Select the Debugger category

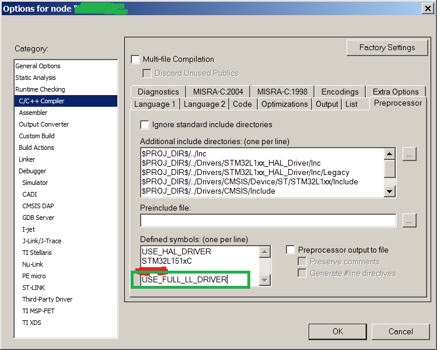32,171
